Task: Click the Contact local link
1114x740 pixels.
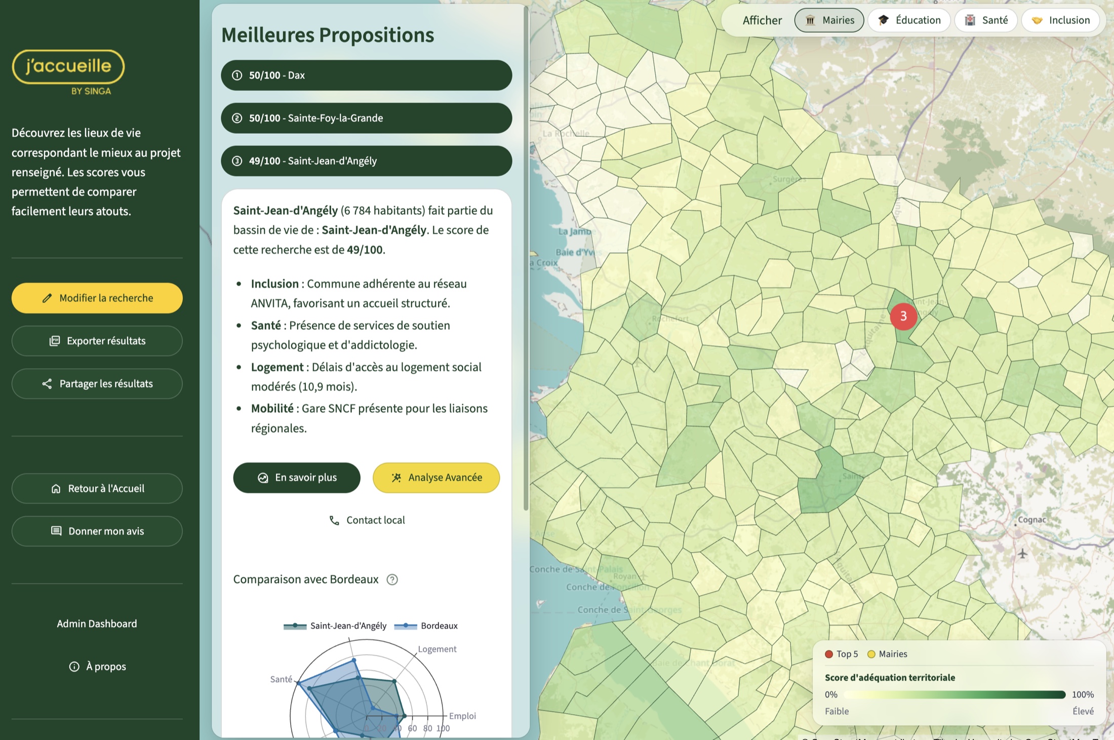Action: 367,521
